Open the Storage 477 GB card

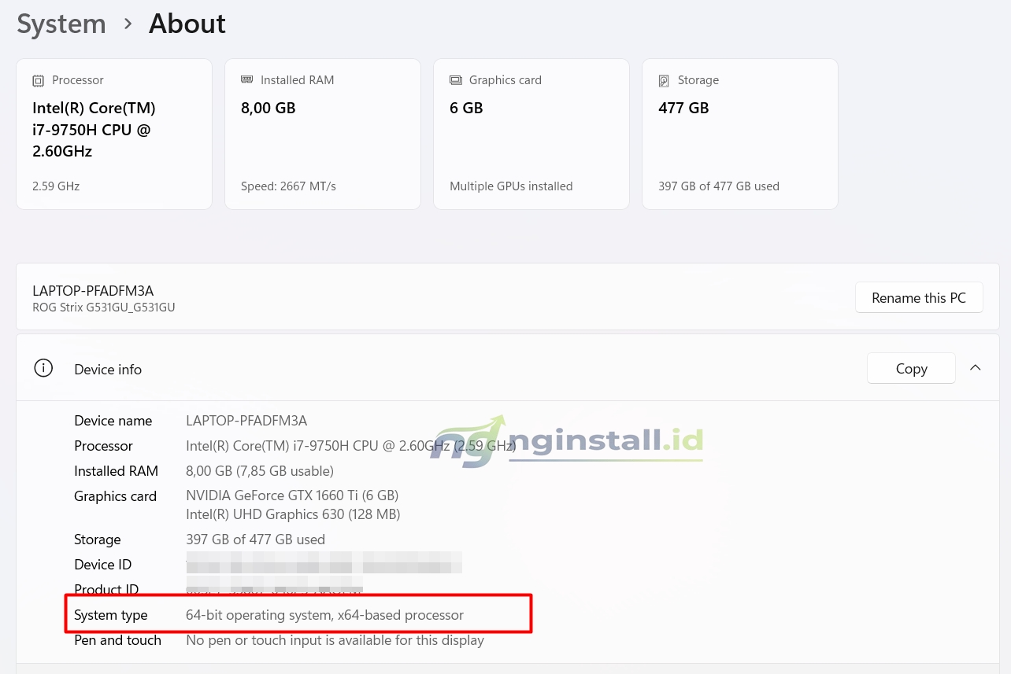click(740, 134)
